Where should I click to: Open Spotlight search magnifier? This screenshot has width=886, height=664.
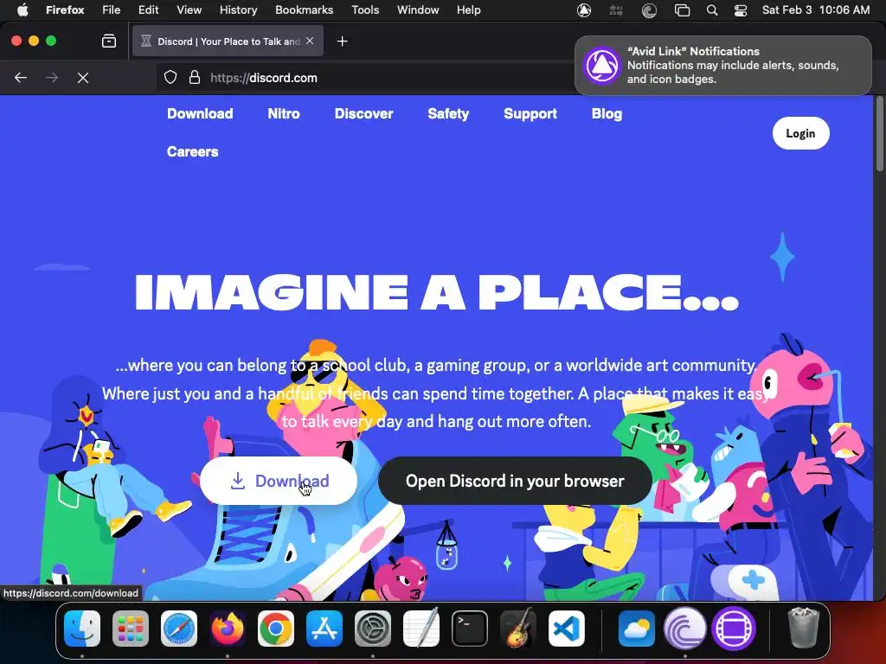(x=712, y=10)
